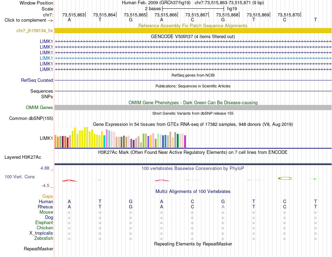Click the SNPs track label
332x257 pixels.
tap(47, 97)
